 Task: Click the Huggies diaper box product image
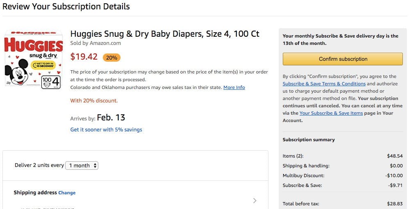pos(34,60)
